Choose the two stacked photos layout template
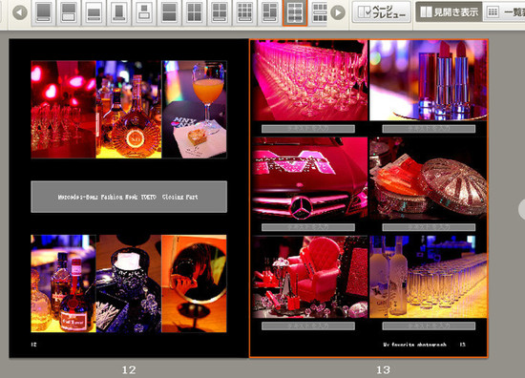525x378 pixels. [169, 12]
